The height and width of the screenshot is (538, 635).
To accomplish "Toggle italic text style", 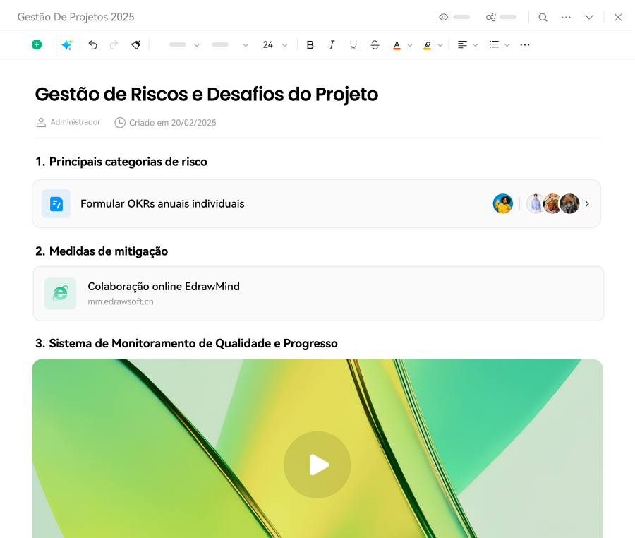I will coord(332,44).
